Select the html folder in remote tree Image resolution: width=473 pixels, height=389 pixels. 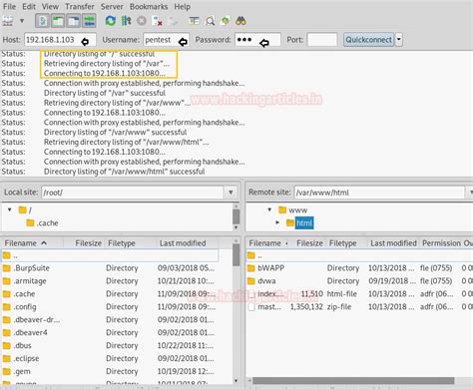tap(300, 222)
